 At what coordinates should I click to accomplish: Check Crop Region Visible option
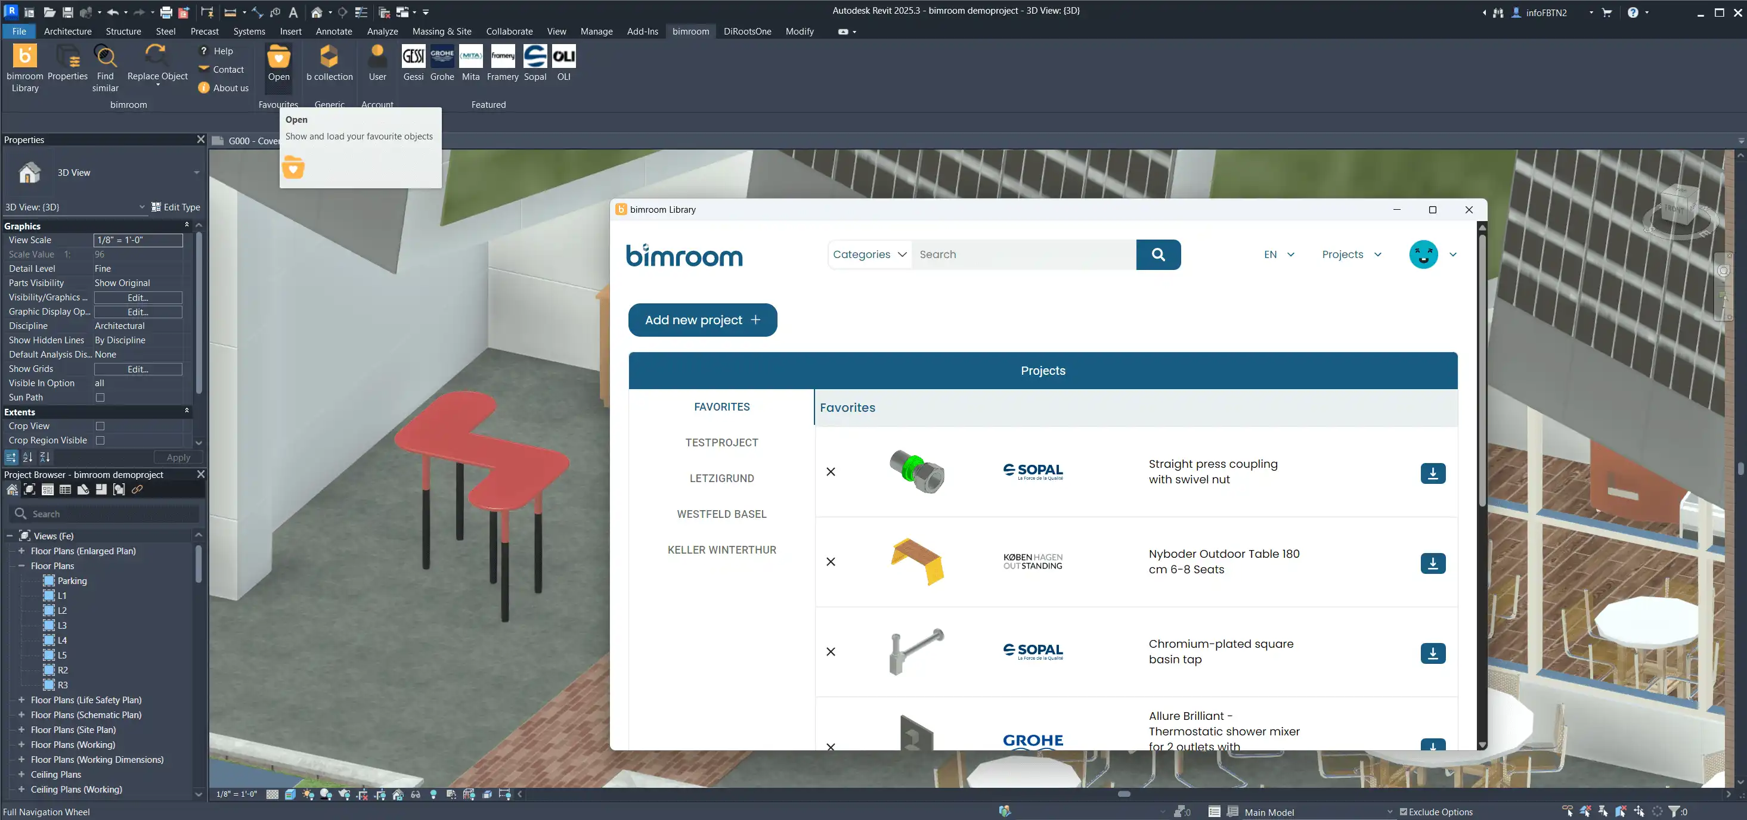(100, 440)
